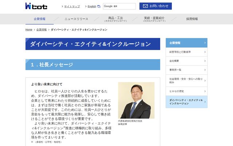Open the 商品・工法 navigation tab
Screen dimensions: 233x146
[115, 19]
